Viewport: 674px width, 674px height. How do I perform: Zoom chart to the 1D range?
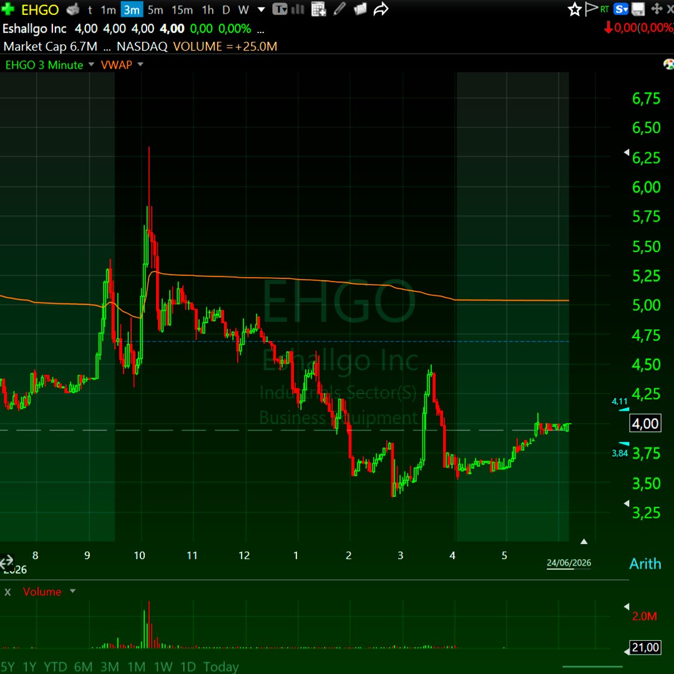coord(188,667)
